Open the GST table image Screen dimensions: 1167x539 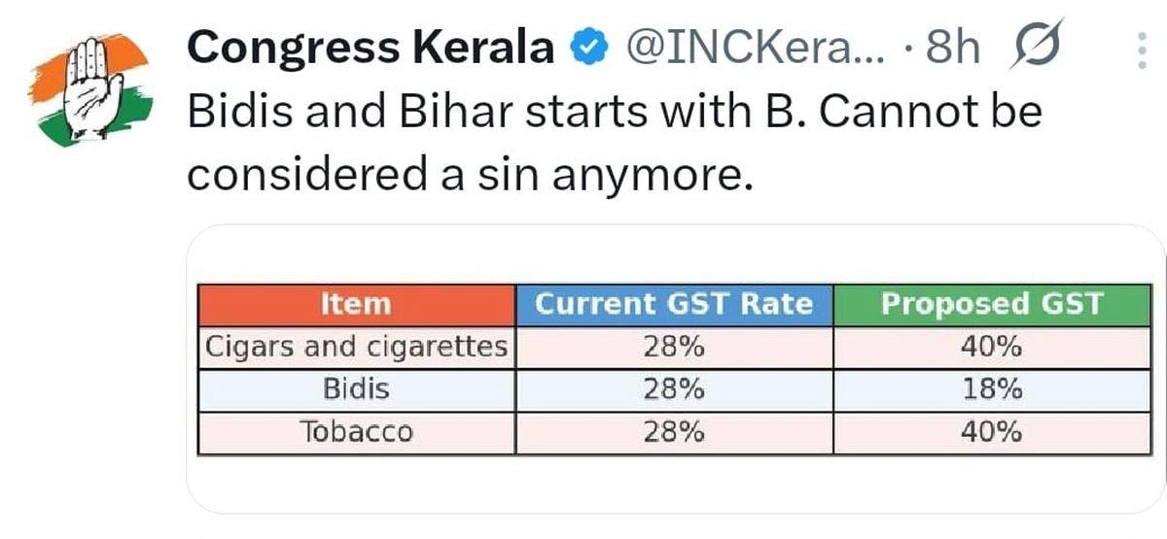pyautogui.click(x=675, y=369)
